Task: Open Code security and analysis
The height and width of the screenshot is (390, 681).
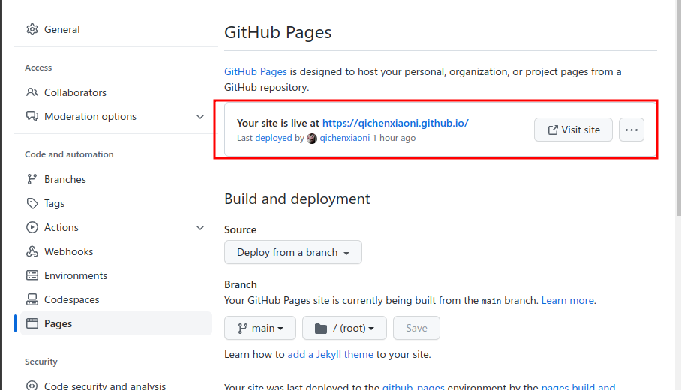Action: click(105, 385)
